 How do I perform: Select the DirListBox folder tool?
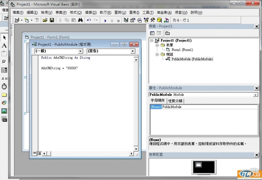4,95
